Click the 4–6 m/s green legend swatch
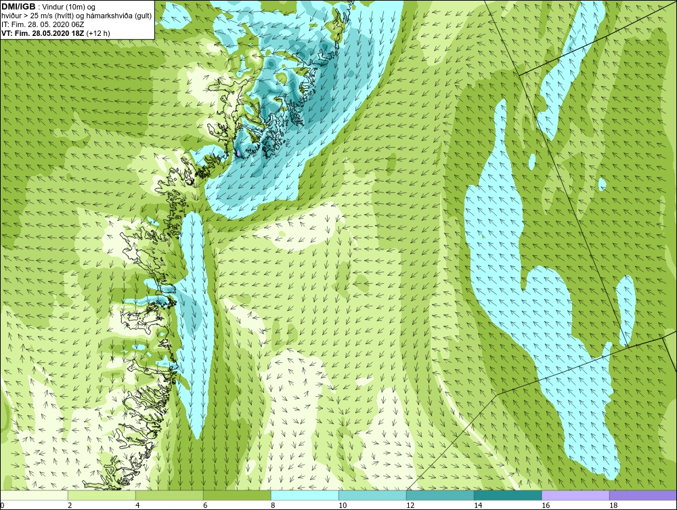 (x=169, y=495)
